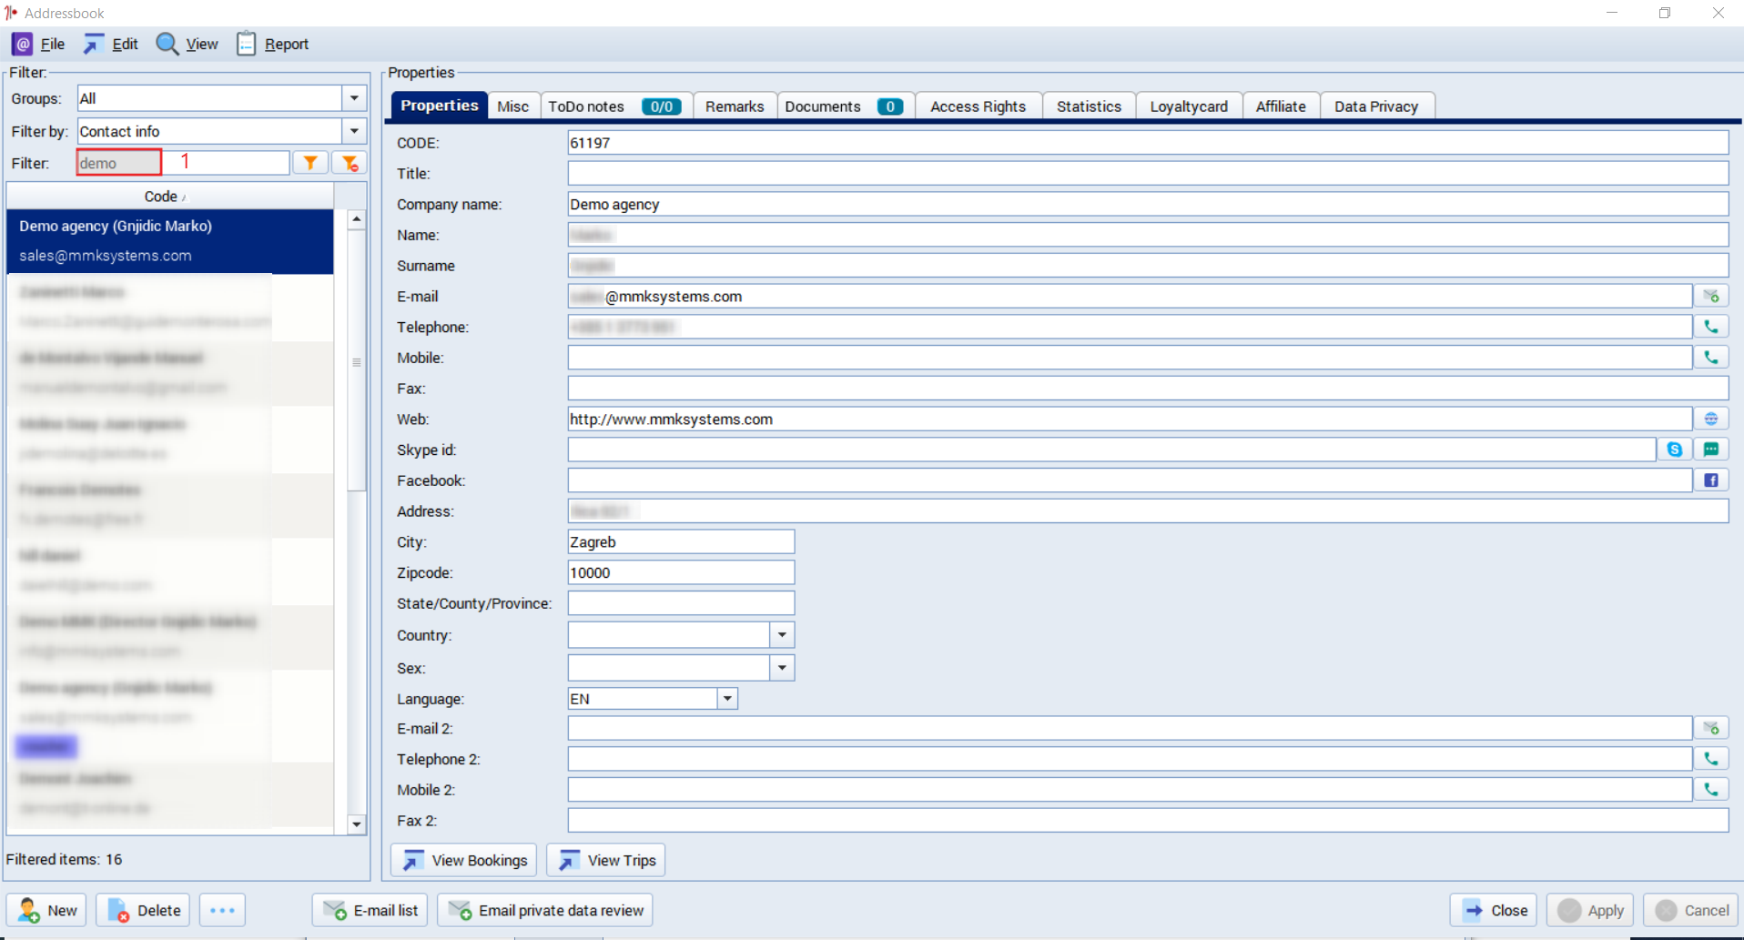
Task: Open the Sex dropdown
Action: pyautogui.click(x=782, y=668)
